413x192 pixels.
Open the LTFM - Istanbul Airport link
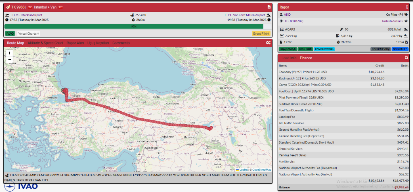tap(26, 15)
